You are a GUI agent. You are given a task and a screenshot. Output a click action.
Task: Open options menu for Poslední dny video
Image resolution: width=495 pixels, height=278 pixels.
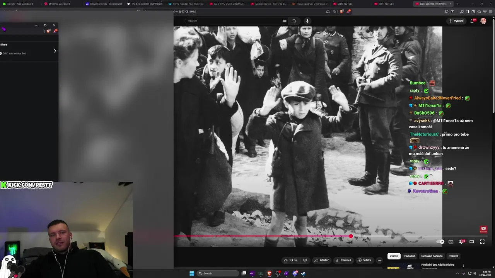[464, 265]
